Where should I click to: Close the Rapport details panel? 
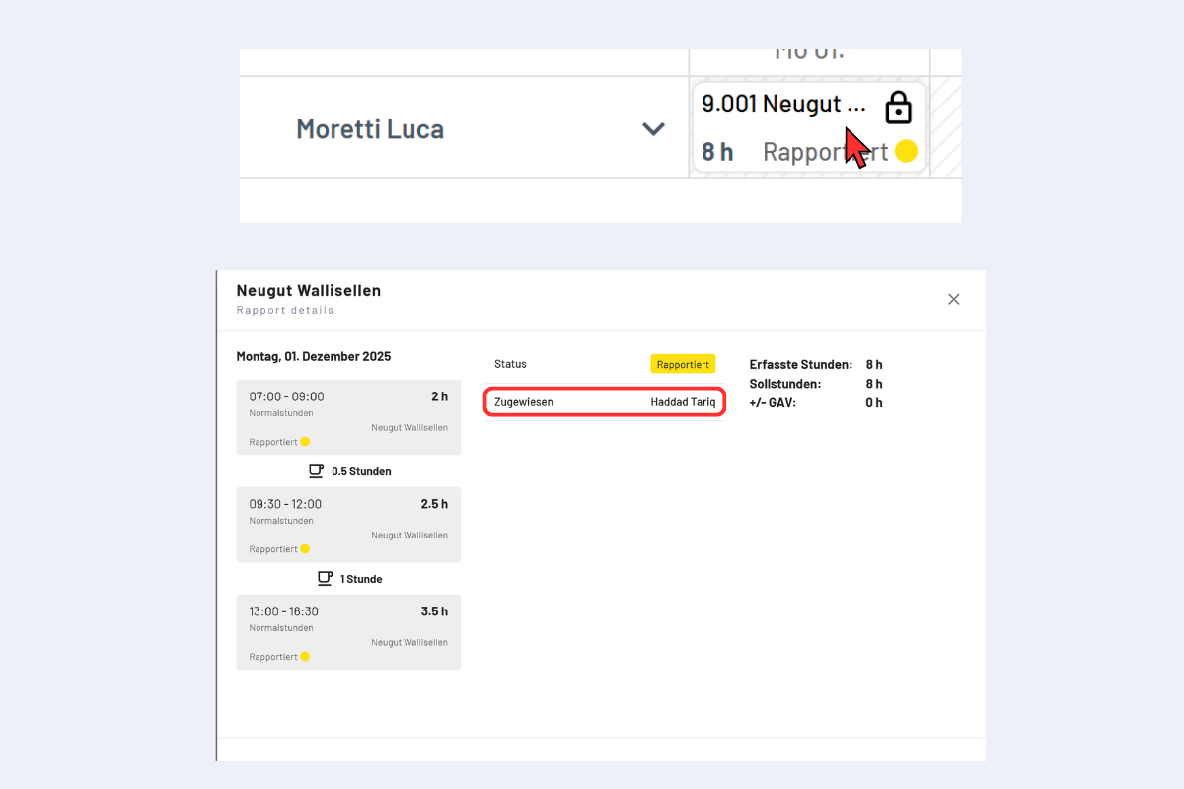(953, 299)
